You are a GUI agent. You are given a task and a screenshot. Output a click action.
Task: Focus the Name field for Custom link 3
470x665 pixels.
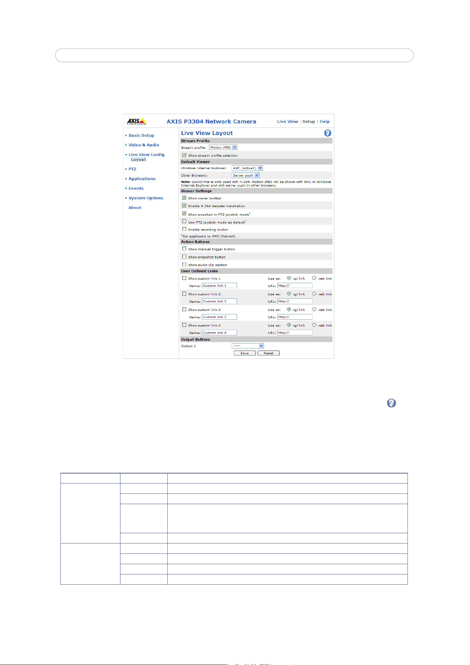click(x=219, y=317)
